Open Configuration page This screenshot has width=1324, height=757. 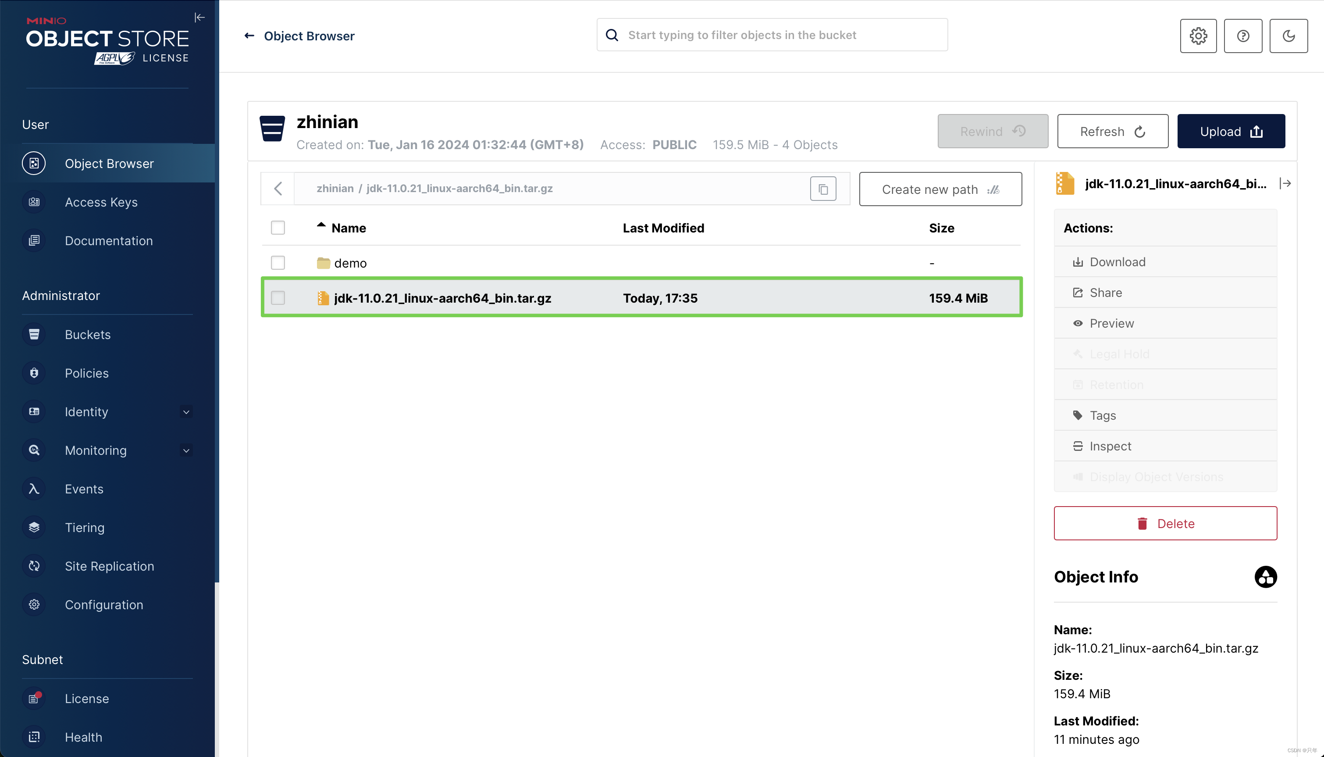coord(107,604)
